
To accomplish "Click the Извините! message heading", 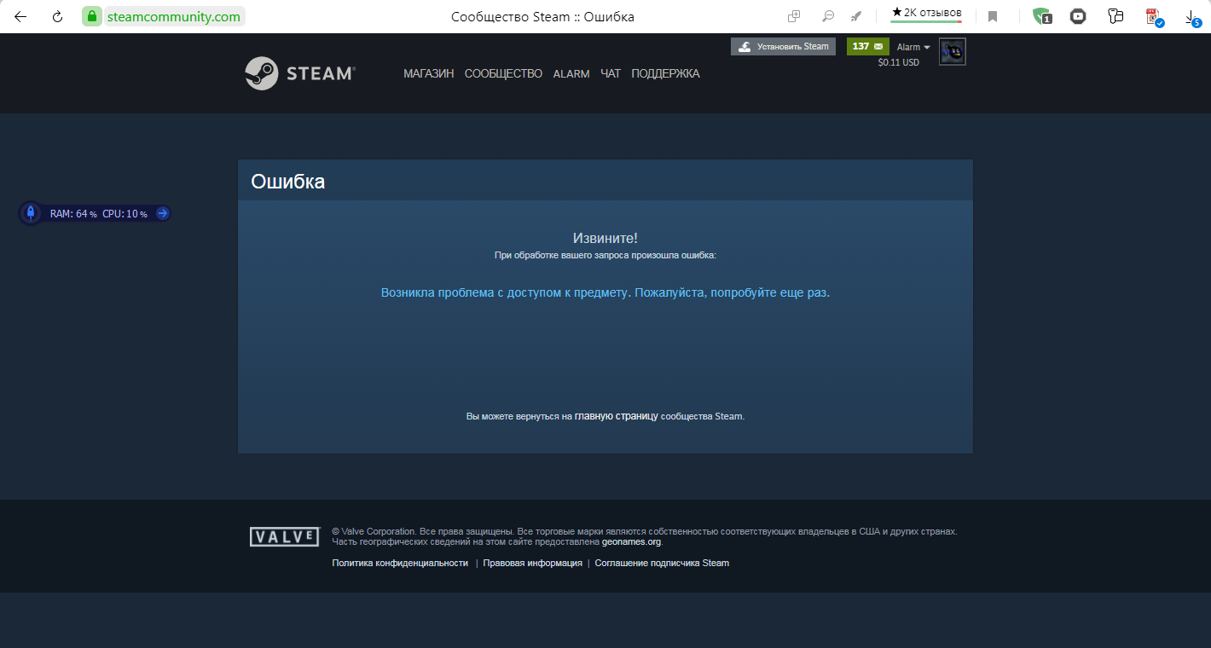I will point(605,238).
